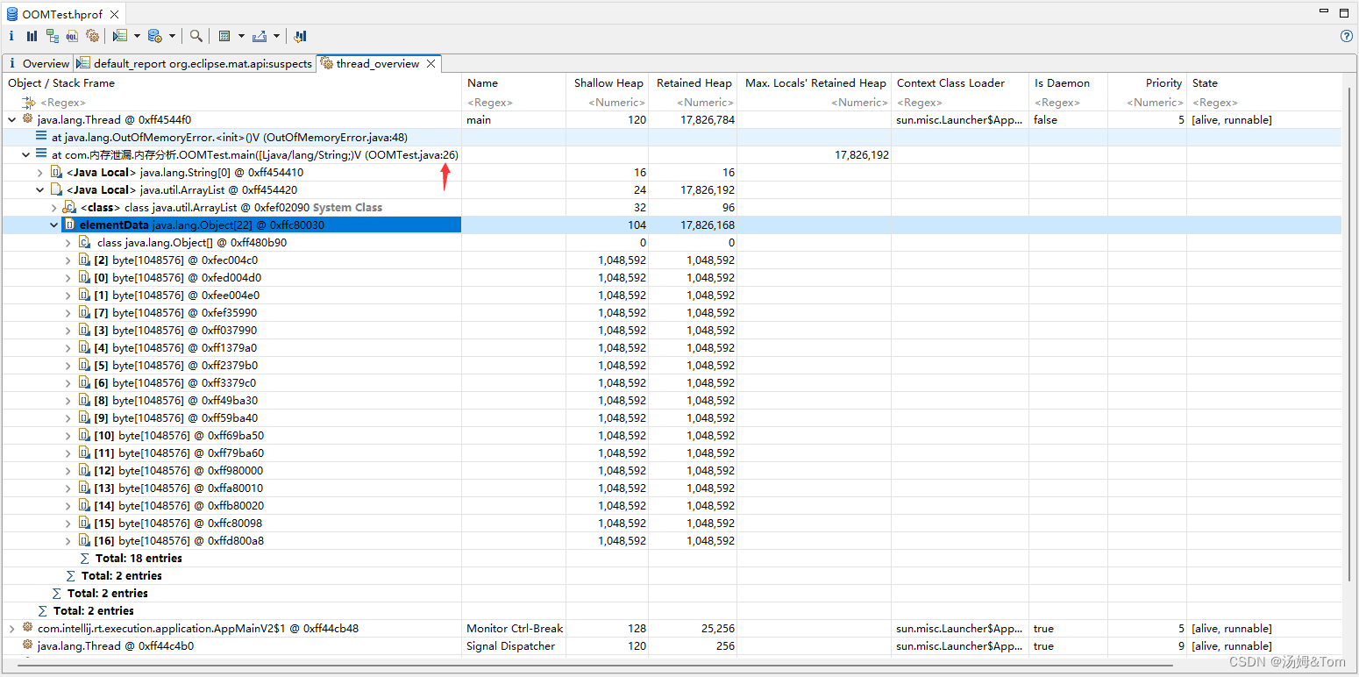Collapse the elementData java.lang.Object[22] node
Image resolution: width=1359 pixels, height=677 pixels.
(x=54, y=225)
